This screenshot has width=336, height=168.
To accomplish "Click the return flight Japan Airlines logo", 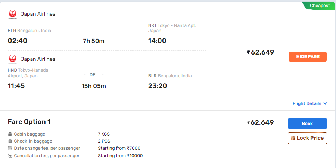I will point(12,59).
